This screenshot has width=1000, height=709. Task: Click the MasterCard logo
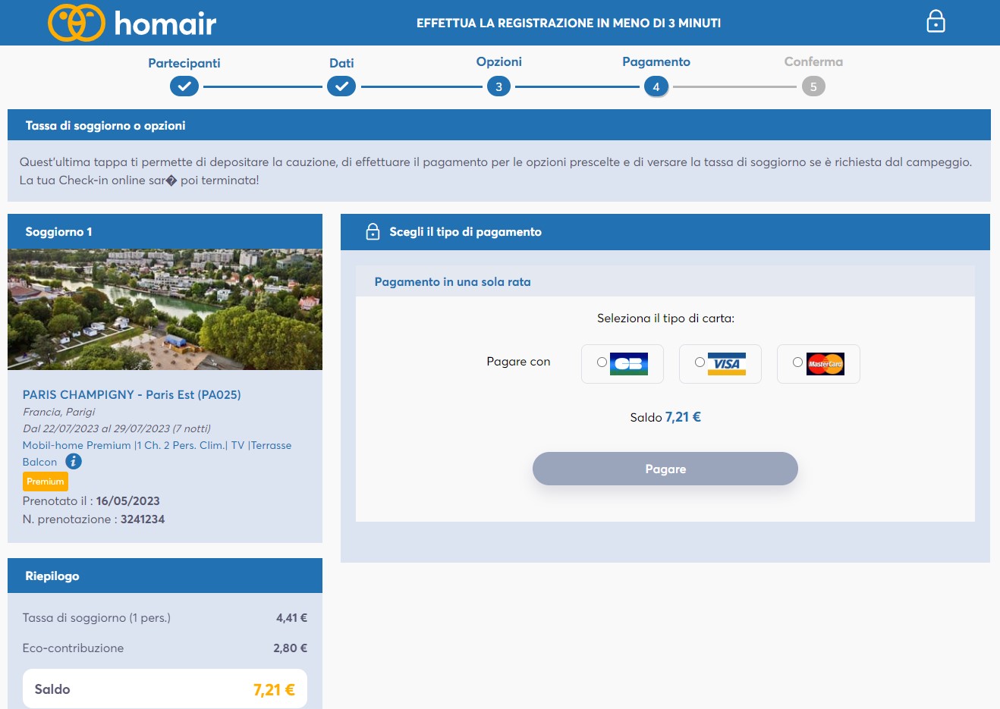(x=825, y=363)
